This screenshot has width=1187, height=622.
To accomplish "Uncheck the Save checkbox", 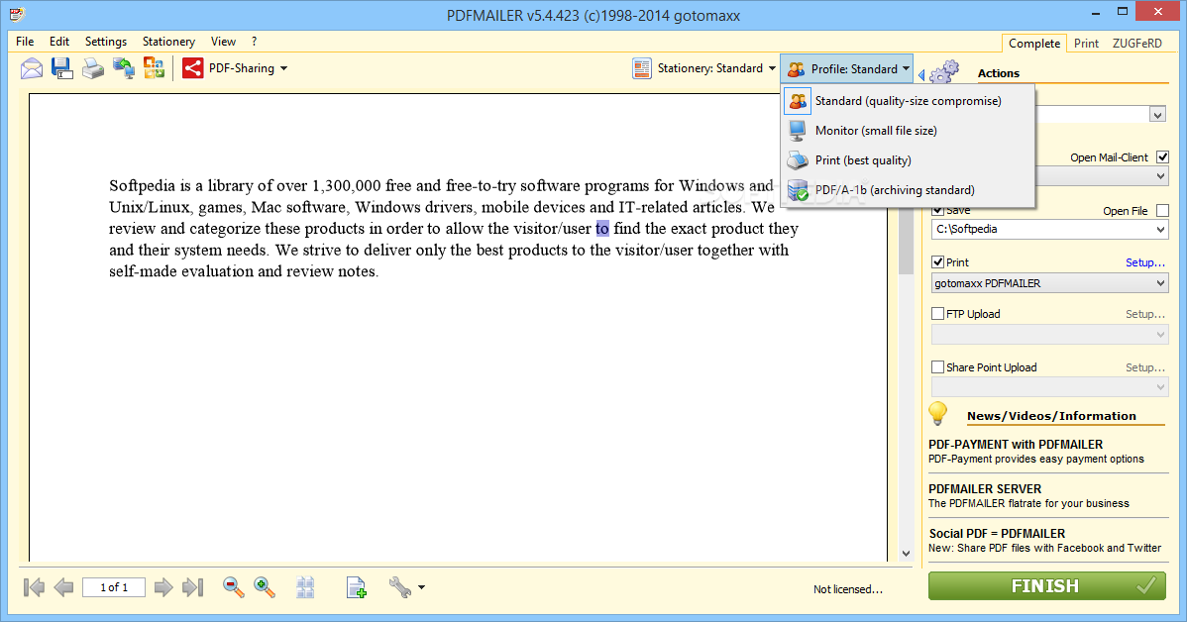I will [x=937, y=210].
